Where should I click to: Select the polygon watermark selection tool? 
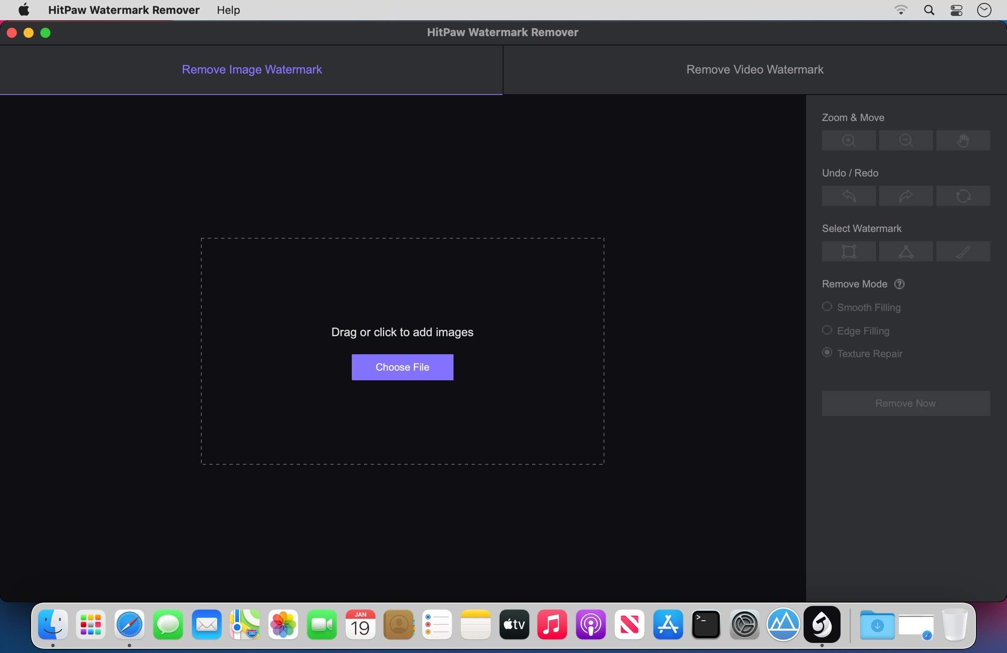point(905,251)
